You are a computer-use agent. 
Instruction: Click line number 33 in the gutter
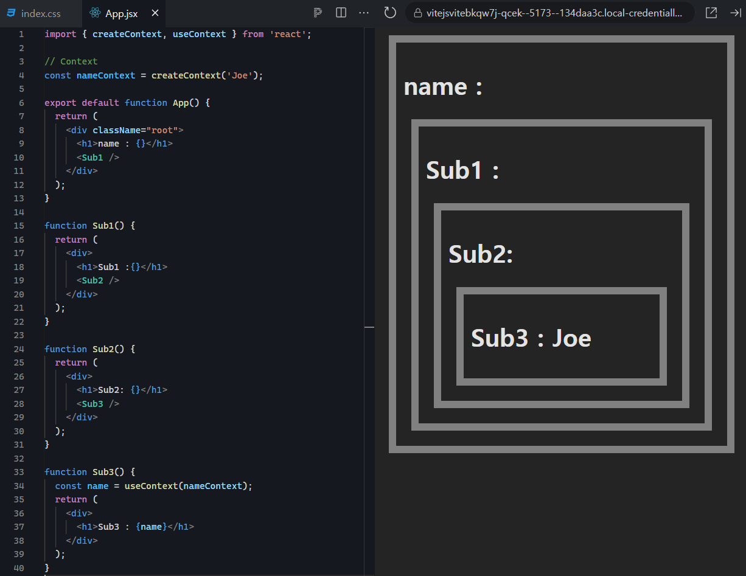coord(19,472)
